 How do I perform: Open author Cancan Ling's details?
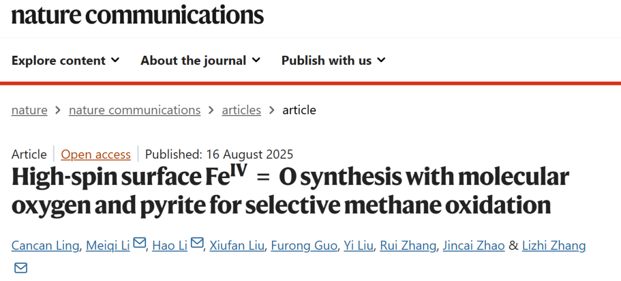(x=45, y=246)
